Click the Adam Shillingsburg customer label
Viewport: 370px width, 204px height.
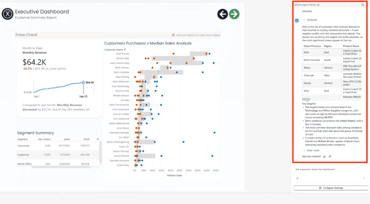pyautogui.click(x=118, y=142)
